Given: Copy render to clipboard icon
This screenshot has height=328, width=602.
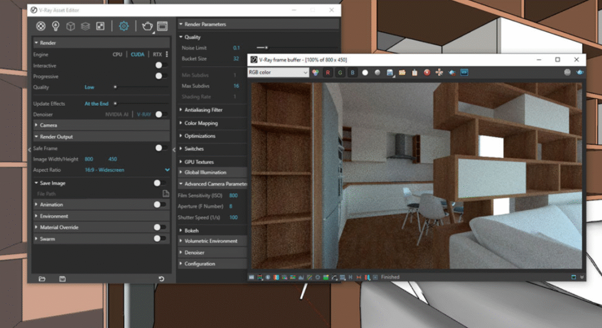Looking at the screenshot, I should pyautogui.click(x=414, y=72).
